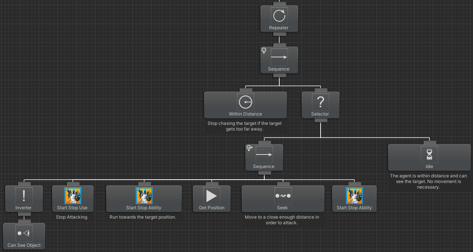The image size is (473, 252).
Task: Click the Seek action's dotted-arrow icon
Action: (x=282, y=195)
